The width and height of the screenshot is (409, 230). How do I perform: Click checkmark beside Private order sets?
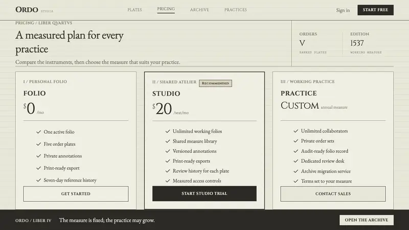point(296,141)
